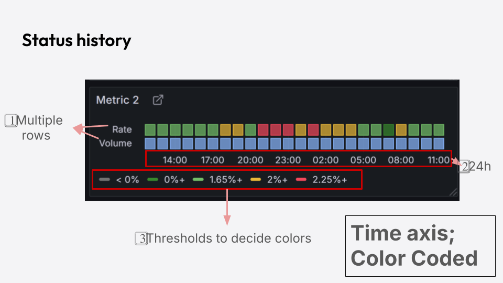Click the 23:00 time axis label
Image resolution: width=503 pixels, height=283 pixels.
pyautogui.click(x=288, y=160)
